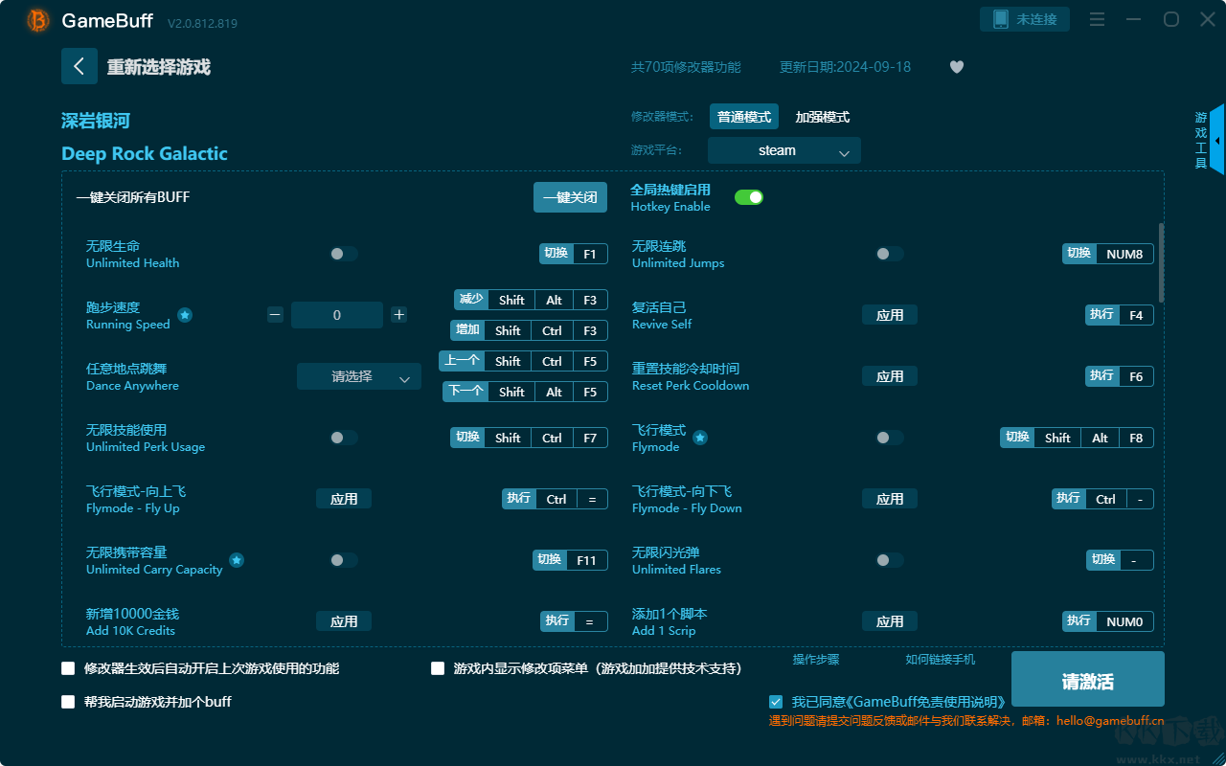Switch on Flymode toggle
This screenshot has width=1226, height=766.
click(x=890, y=438)
